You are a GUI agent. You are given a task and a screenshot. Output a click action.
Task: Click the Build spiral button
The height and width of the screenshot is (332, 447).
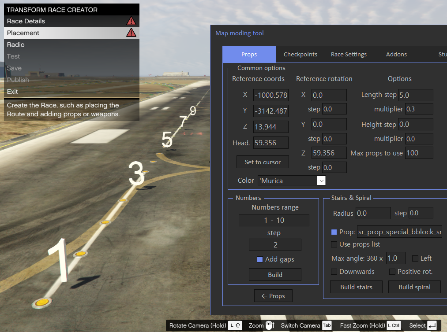pos(414,287)
